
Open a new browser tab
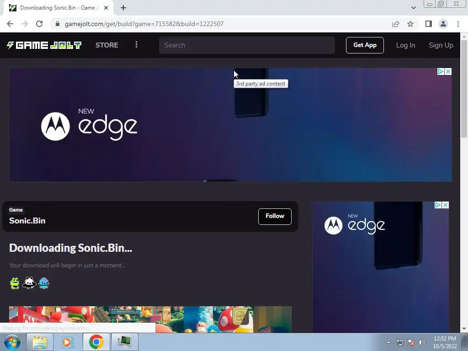123,8
